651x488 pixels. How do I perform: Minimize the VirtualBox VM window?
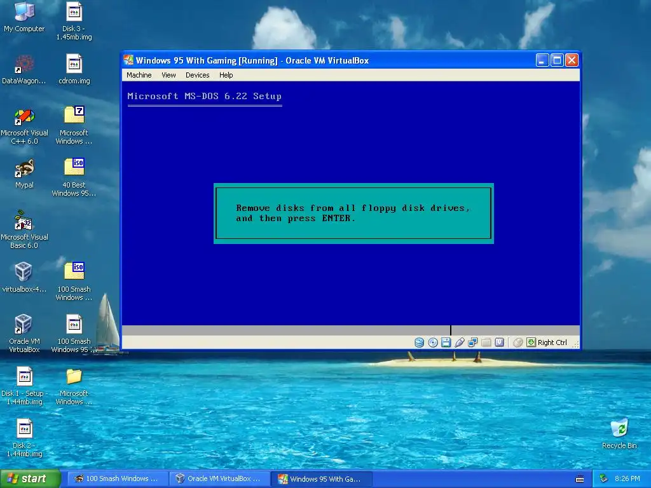[x=542, y=60]
